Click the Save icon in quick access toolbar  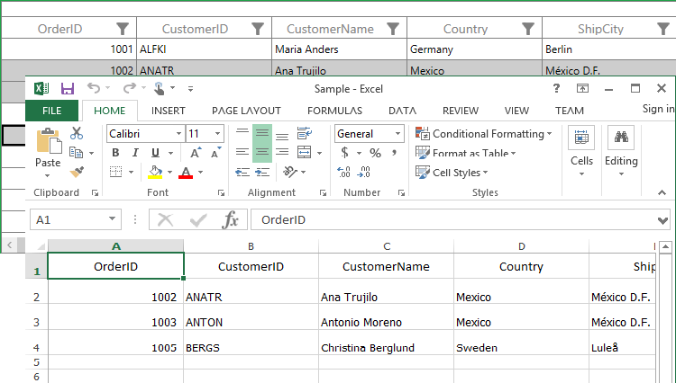click(x=68, y=88)
